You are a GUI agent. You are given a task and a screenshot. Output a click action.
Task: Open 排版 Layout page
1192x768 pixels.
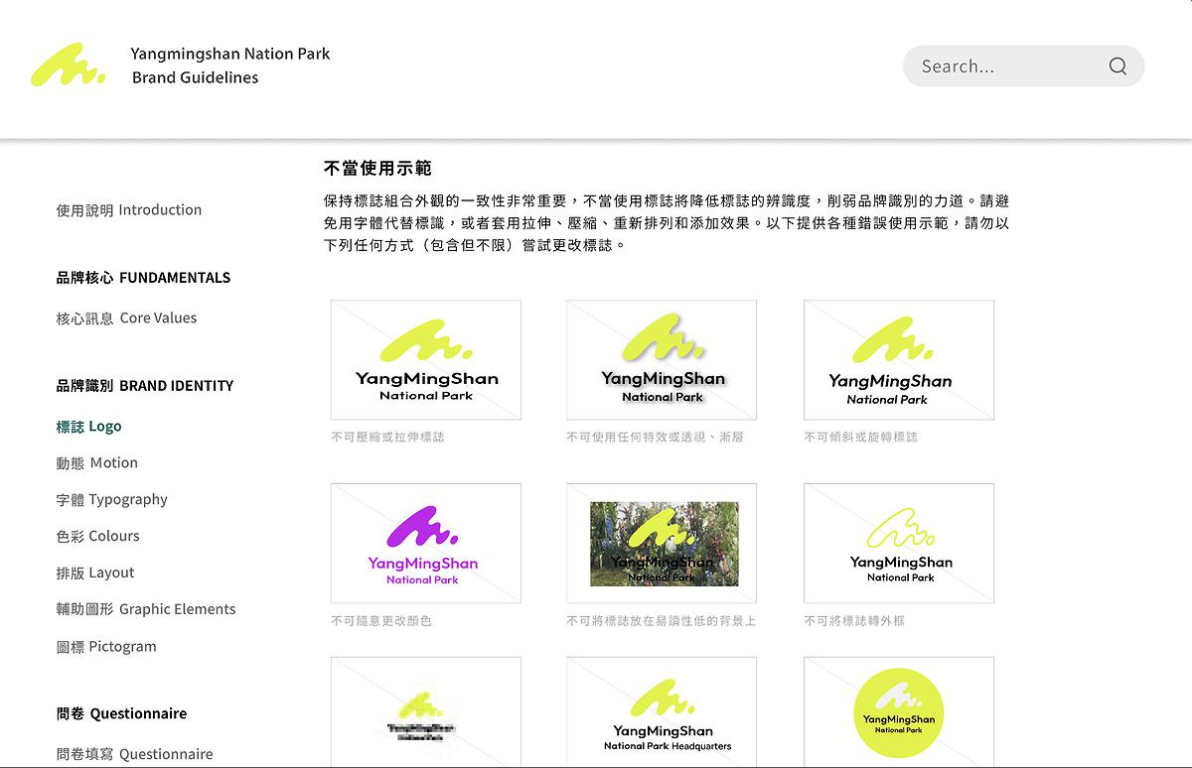94,574
